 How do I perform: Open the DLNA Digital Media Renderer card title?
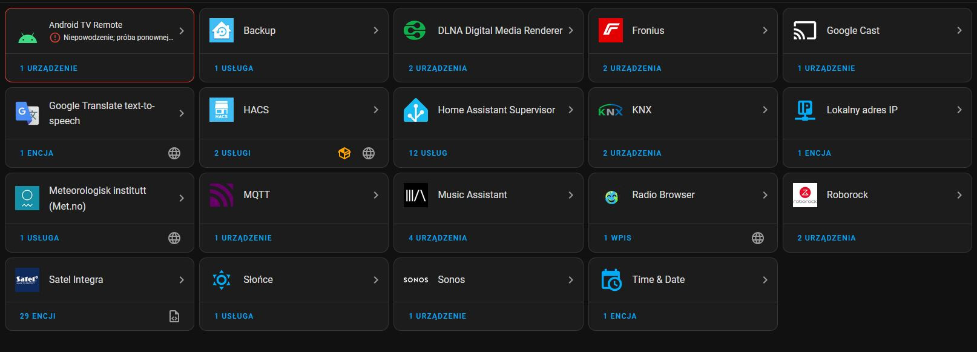[x=500, y=30]
